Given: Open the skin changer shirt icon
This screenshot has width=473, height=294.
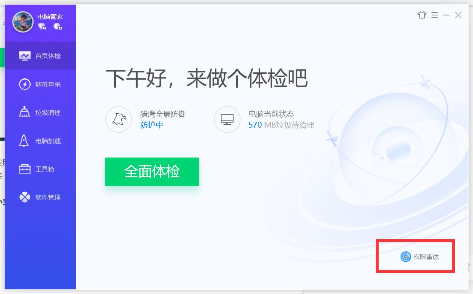Looking at the screenshot, I should 422,15.
